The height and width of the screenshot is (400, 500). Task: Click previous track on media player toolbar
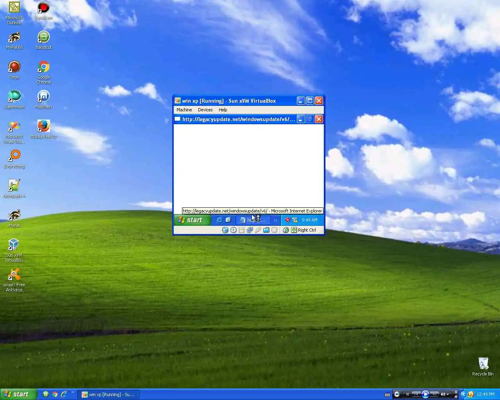[x=416, y=395]
